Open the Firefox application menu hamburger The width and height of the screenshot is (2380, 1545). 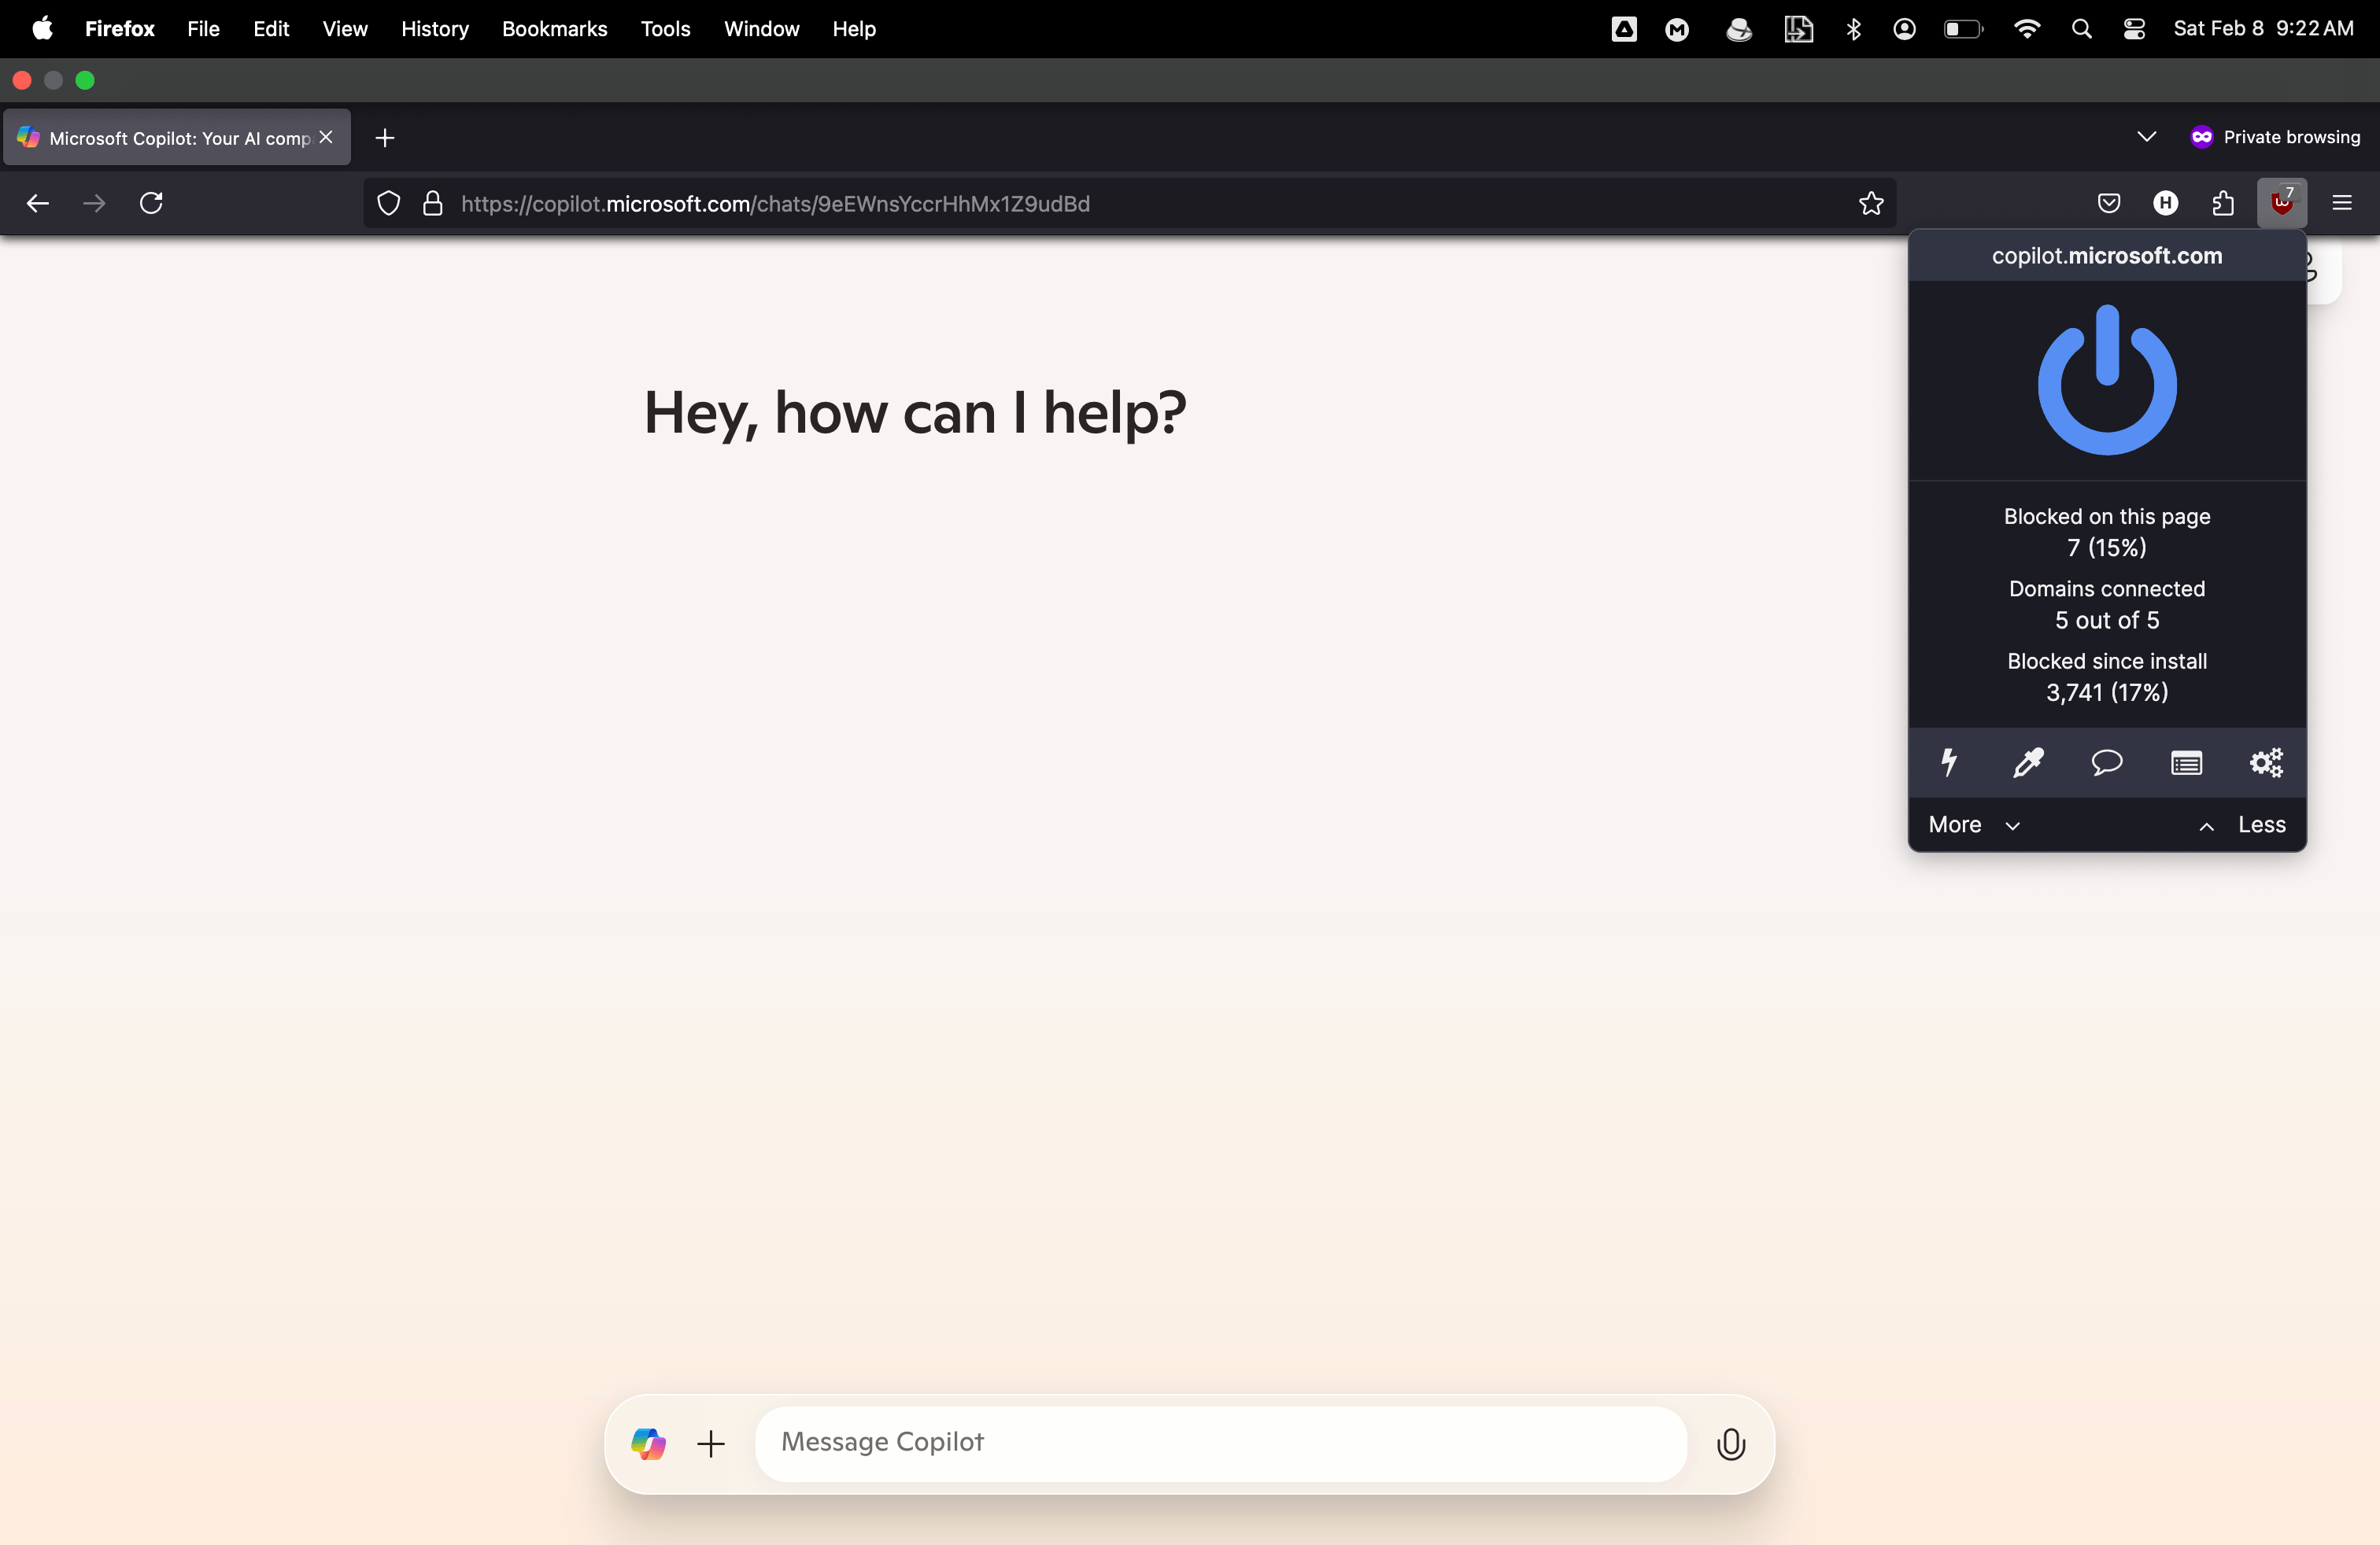click(2344, 203)
